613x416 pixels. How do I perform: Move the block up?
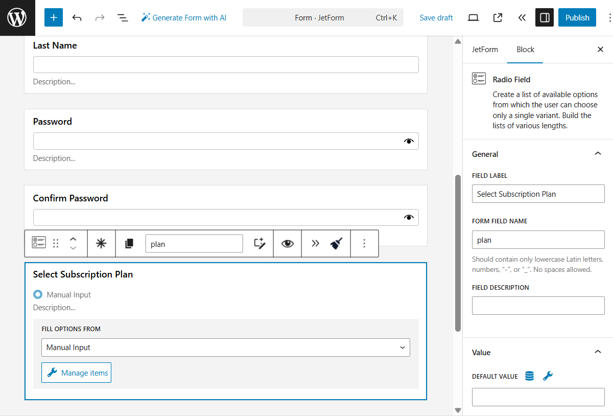(x=73, y=239)
